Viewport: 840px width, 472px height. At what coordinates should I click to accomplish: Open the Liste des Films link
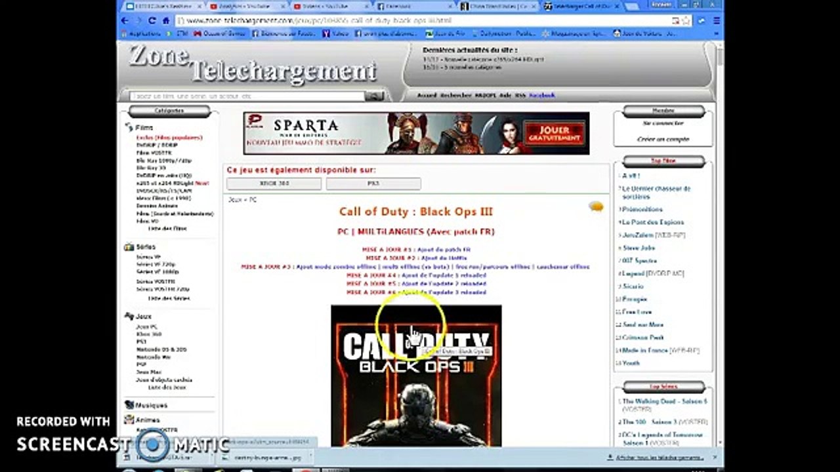tap(167, 228)
